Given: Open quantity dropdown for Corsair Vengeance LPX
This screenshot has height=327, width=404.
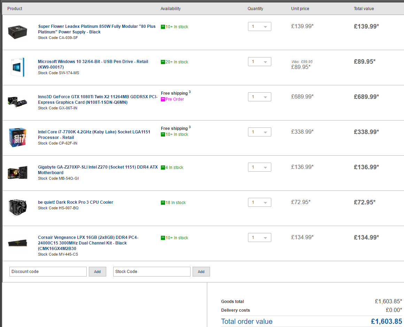Looking at the screenshot, I should pos(259,238).
